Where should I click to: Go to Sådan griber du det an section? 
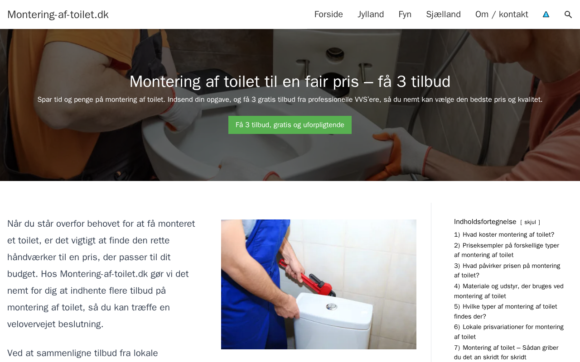pyautogui.click(x=506, y=352)
